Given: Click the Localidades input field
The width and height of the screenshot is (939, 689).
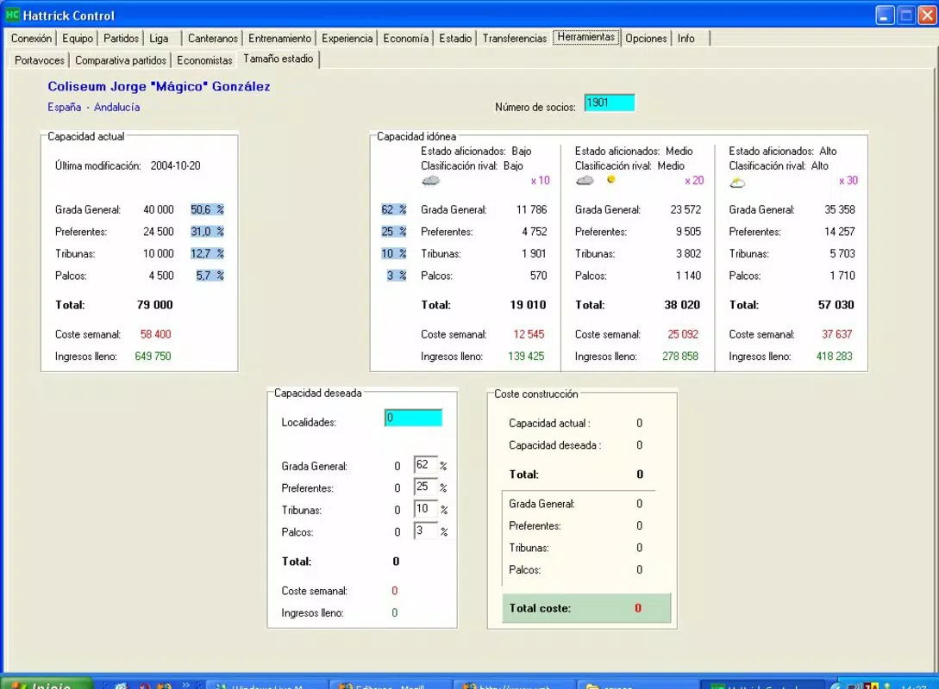Looking at the screenshot, I should tap(413, 418).
